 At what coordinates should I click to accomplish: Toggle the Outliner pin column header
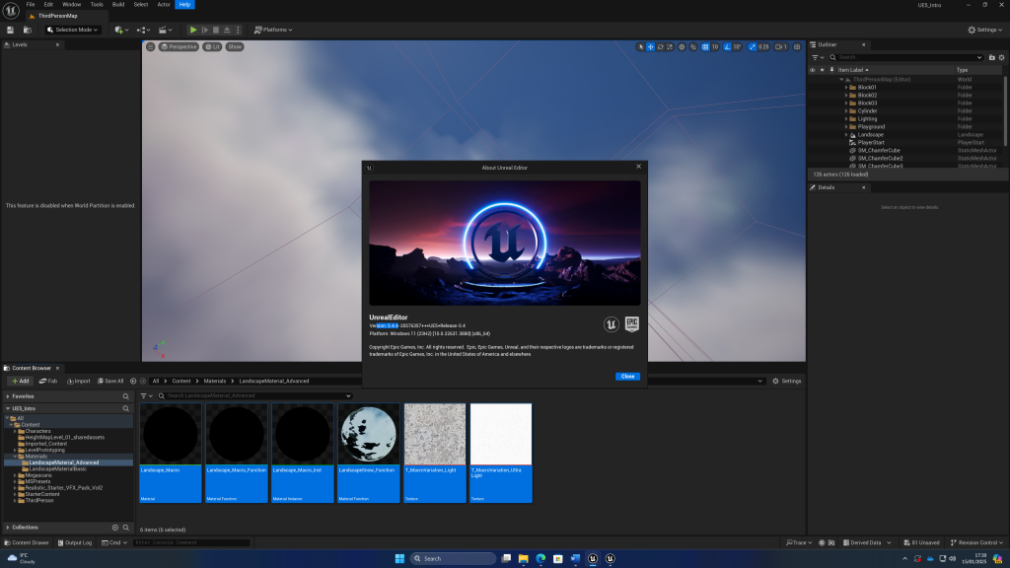point(831,70)
